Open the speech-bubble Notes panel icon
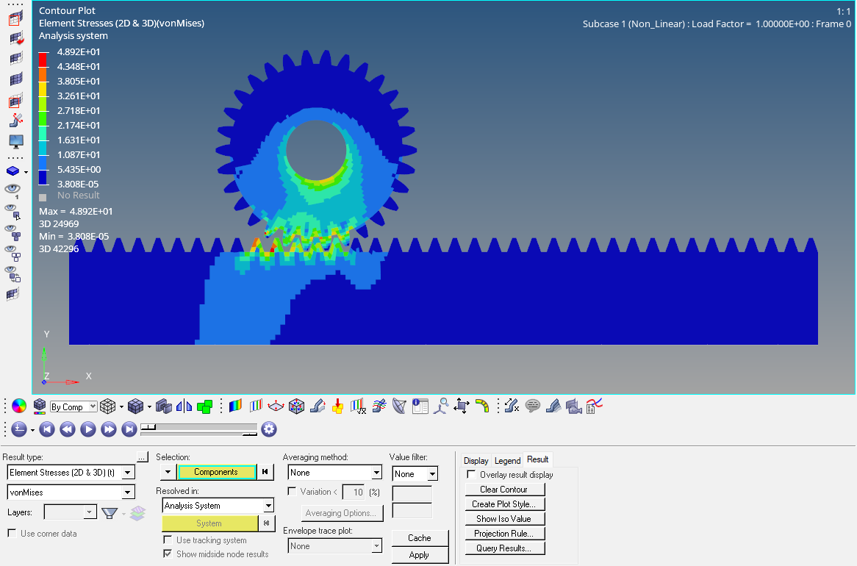The image size is (857, 566). (533, 406)
